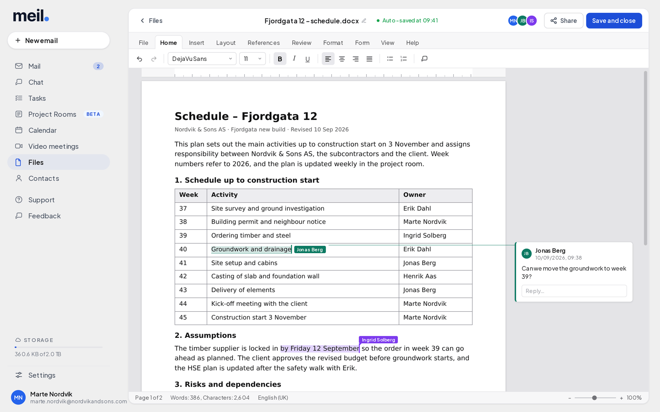The image size is (660, 412).
Task: Zoom in with the plus button
Action: click(621, 398)
